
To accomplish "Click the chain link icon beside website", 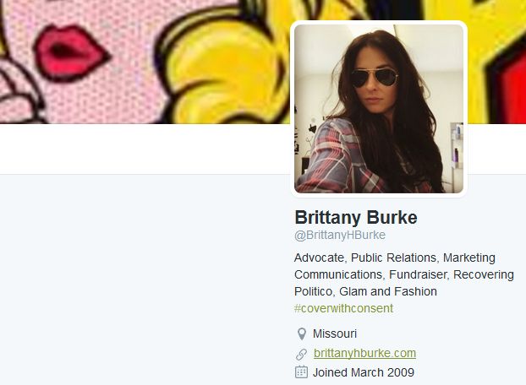I will 301,354.
